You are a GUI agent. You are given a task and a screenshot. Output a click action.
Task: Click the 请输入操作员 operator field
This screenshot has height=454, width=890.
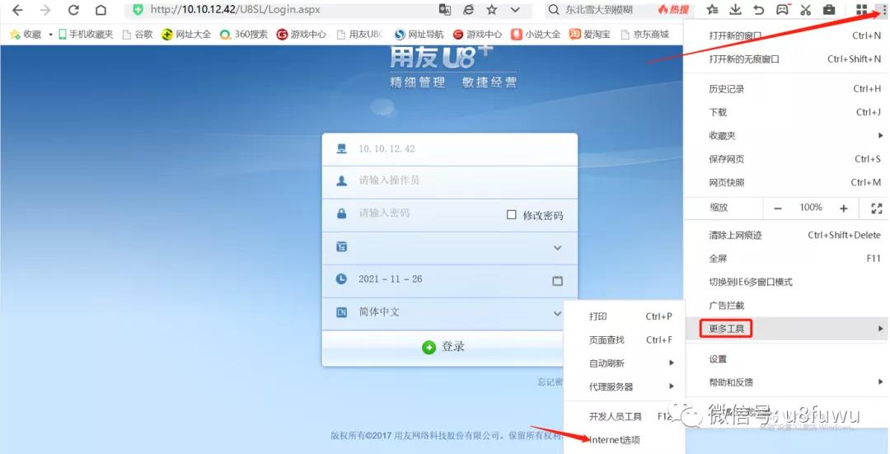click(x=450, y=181)
